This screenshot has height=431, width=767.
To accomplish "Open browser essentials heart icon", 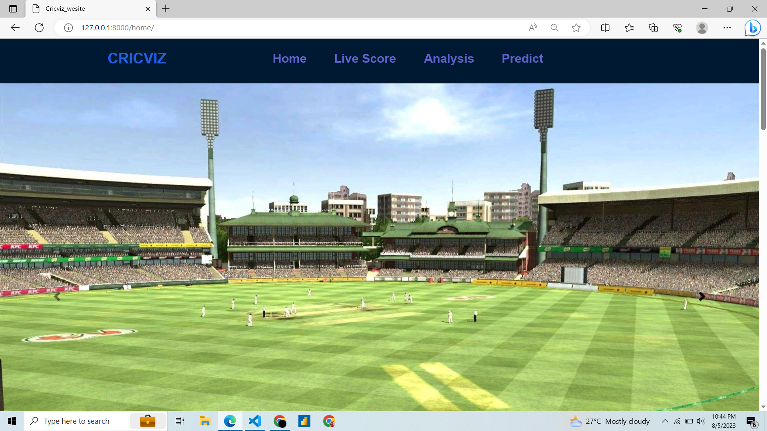I will 677,28.
